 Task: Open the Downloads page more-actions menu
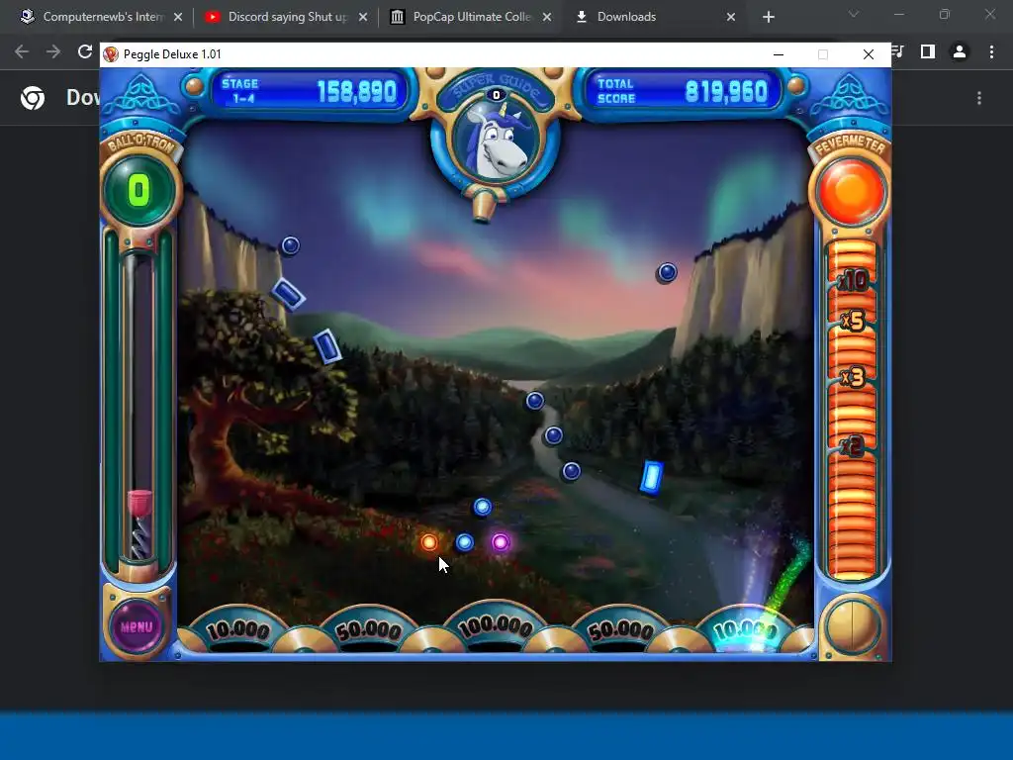point(979,98)
